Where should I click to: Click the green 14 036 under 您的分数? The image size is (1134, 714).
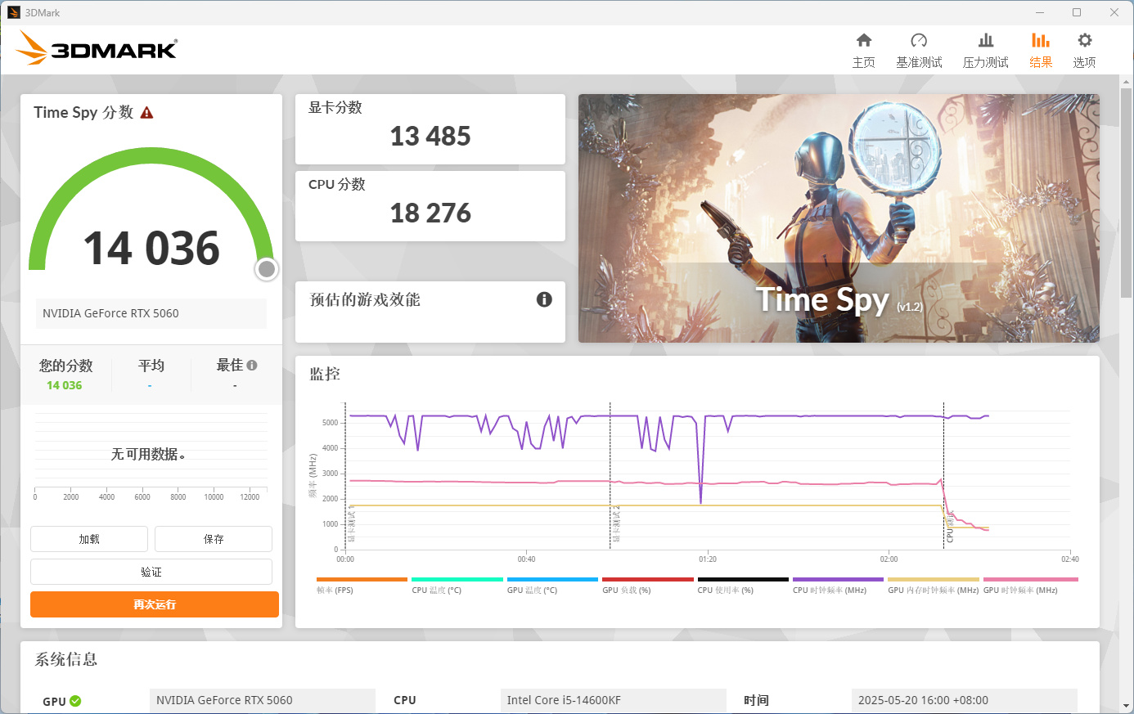click(x=65, y=385)
